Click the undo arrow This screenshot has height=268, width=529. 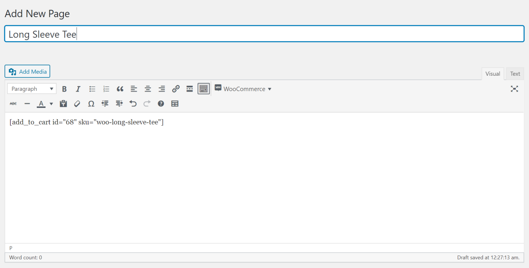tap(133, 104)
